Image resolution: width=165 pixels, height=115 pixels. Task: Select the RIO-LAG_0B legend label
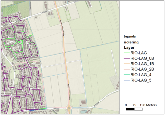click(142, 58)
